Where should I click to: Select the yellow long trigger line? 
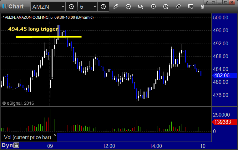coord(48,37)
